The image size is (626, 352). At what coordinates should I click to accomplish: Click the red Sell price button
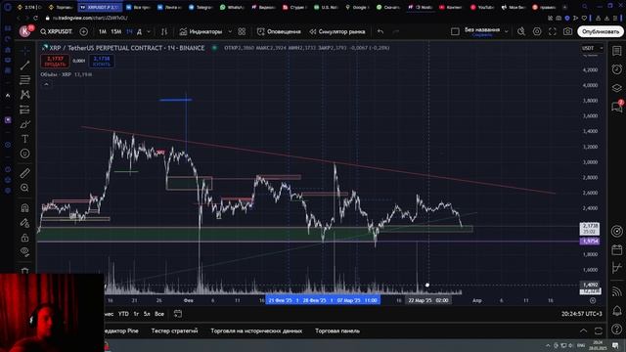[55, 61]
